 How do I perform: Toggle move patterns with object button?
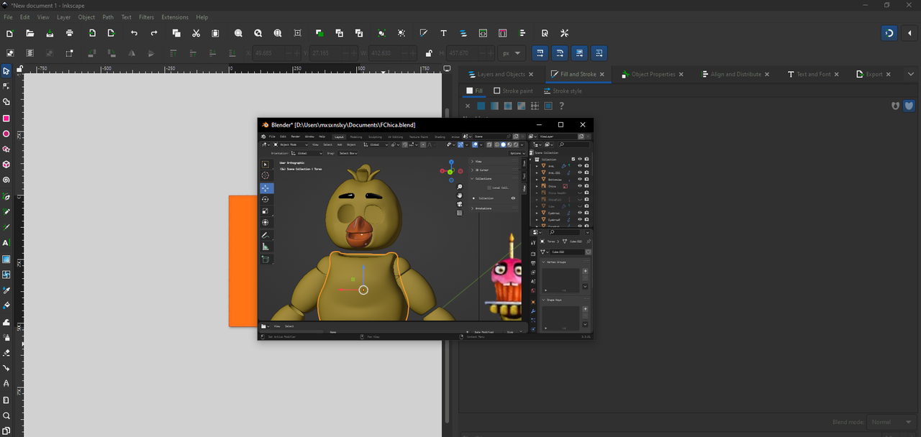point(599,53)
